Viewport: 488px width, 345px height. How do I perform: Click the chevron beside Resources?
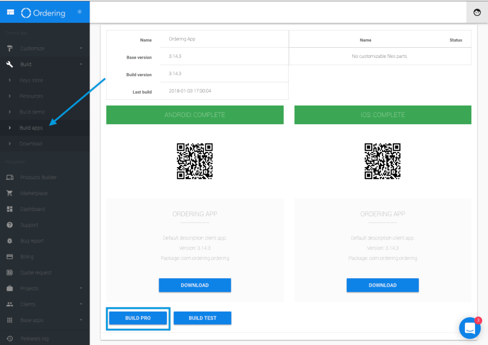[10, 96]
